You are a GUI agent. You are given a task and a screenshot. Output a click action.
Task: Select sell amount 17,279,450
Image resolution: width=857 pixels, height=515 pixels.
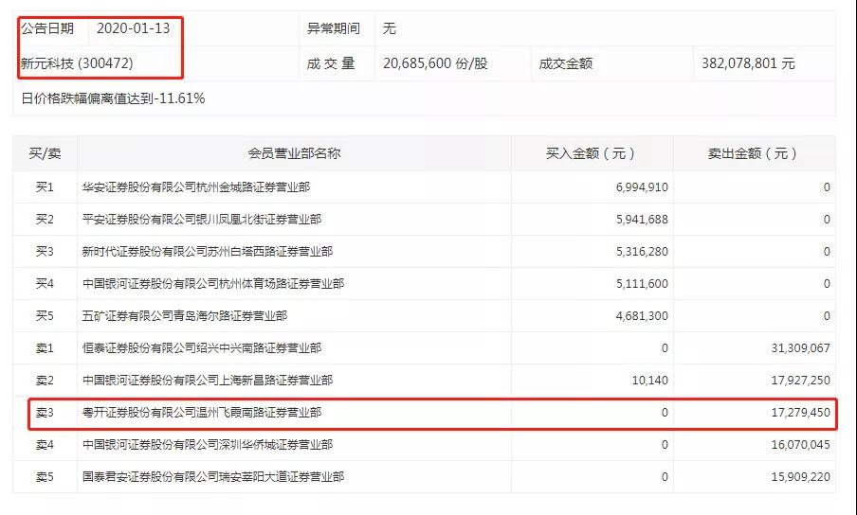[801, 413]
